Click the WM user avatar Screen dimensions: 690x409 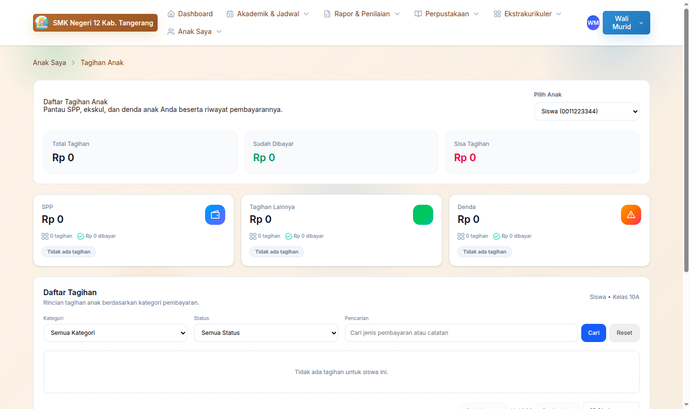(x=593, y=23)
